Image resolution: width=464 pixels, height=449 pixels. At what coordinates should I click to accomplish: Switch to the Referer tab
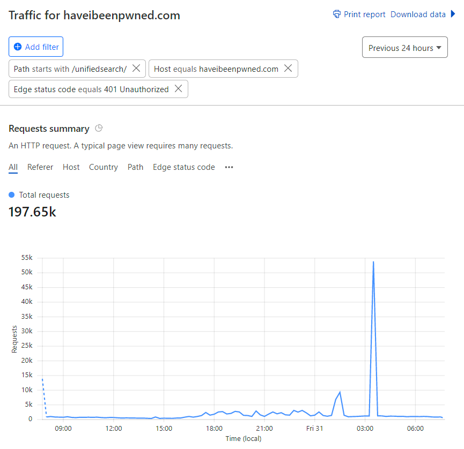point(40,167)
